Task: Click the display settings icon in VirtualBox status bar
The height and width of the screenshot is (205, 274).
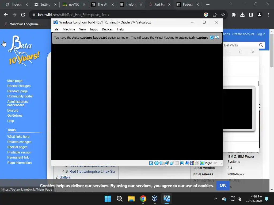Action: coord(182,163)
